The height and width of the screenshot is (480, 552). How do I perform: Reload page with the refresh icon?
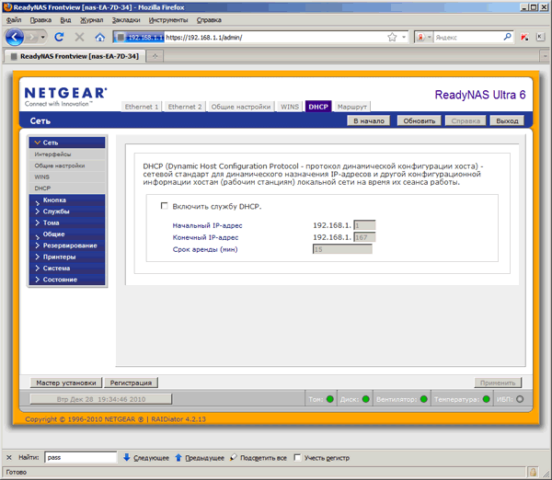tap(59, 37)
